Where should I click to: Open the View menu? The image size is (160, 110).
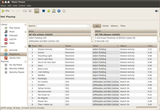tap(15, 6)
